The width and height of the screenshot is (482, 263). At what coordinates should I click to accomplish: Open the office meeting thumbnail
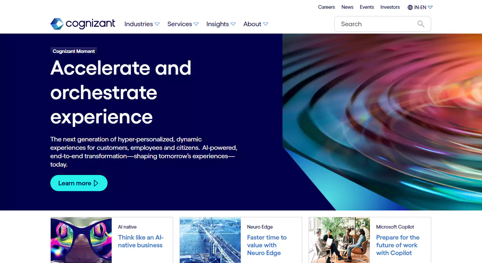coord(339,240)
